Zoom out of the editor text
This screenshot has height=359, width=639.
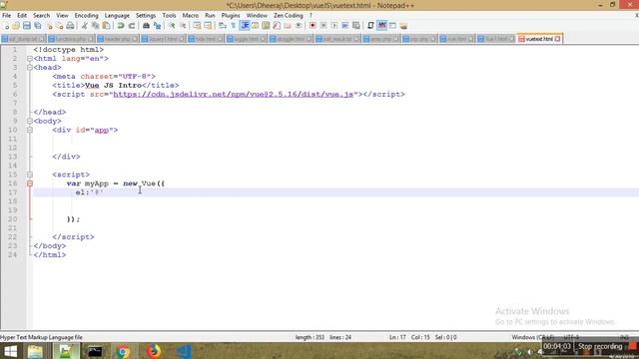[x=183, y=26]
